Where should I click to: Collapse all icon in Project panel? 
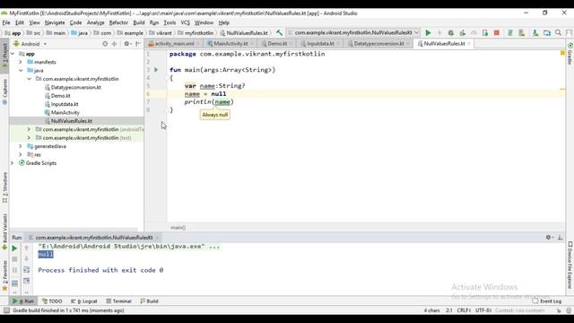tap(114, 44)
